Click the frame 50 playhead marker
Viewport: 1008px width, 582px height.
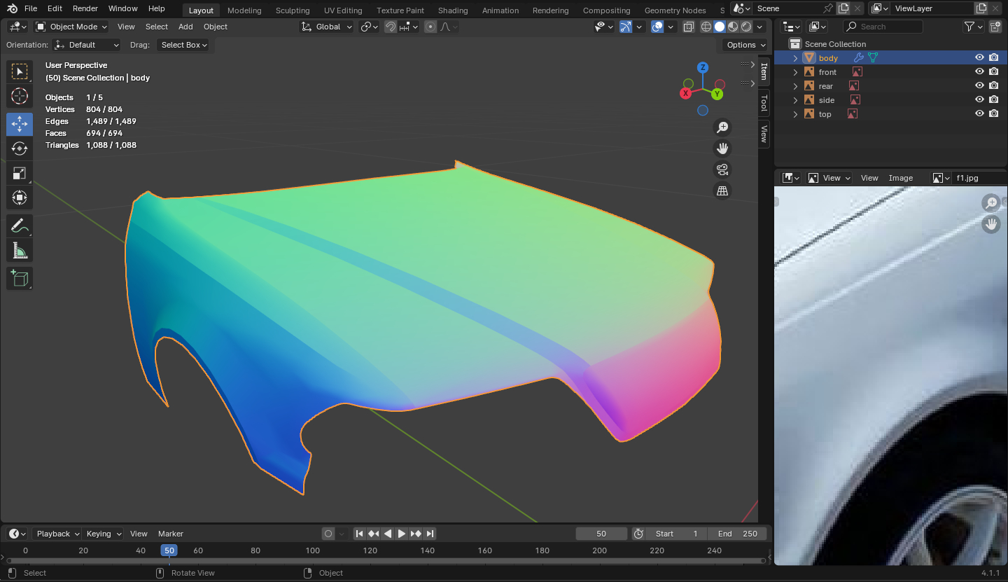169,550
